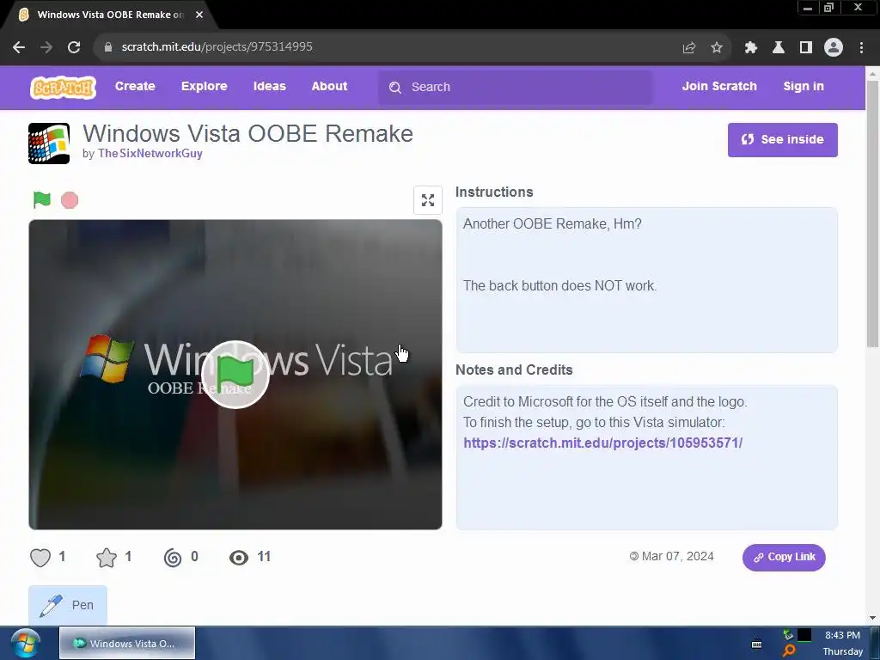Open Ideas in Scratch navigation
Image resolution: width=880 pixels, height=660 pixels.
coord(269,87)
